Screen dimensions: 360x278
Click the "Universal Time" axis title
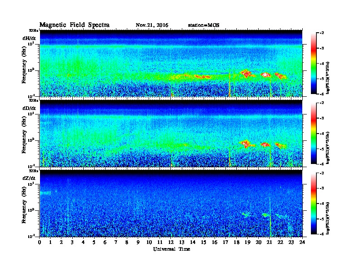pyautogui.click(x=171, y=249)
